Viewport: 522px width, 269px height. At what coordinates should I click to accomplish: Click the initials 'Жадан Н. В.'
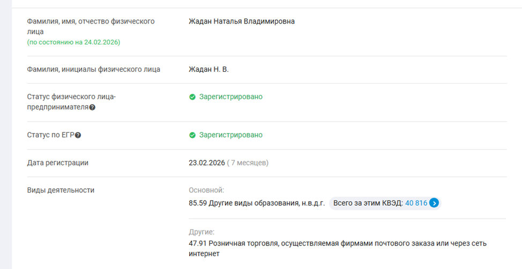208,69
